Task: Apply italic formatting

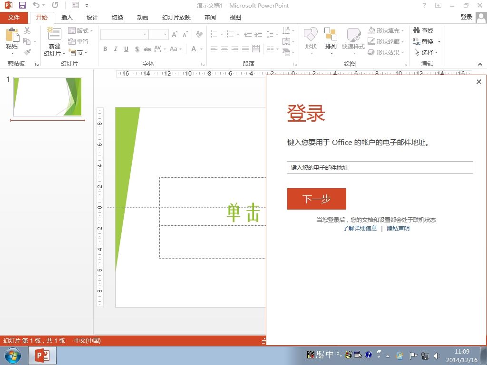Action: point(116,49)
